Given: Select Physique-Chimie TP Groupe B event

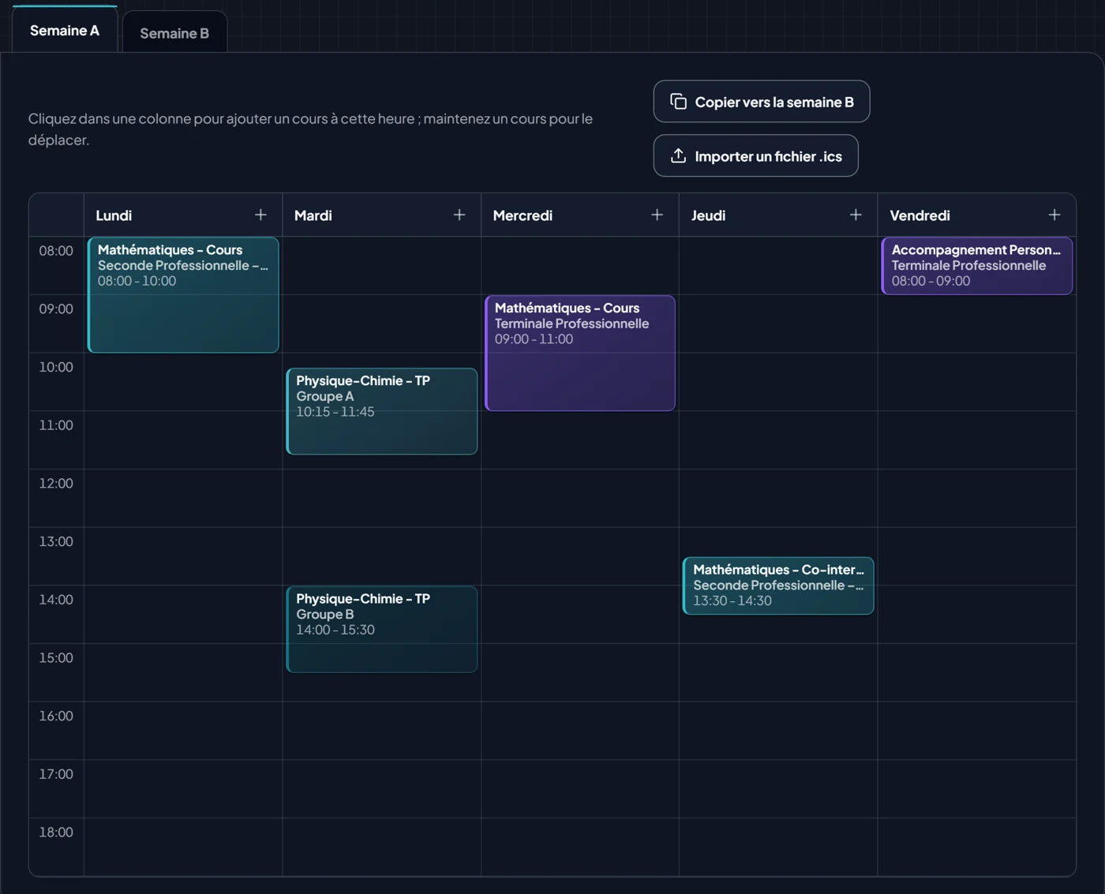Looking at the screenshot, I should coord(382,629).
